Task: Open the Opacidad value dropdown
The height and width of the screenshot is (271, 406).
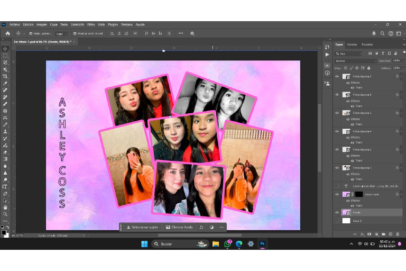Action: coord(403,61)
